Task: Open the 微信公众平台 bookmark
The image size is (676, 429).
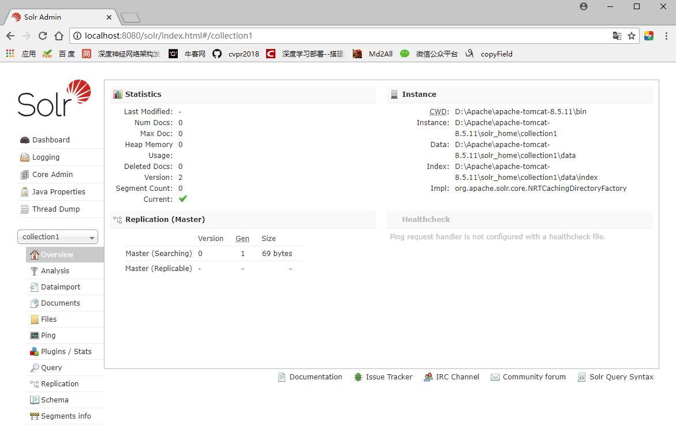Action: [429, 54]
